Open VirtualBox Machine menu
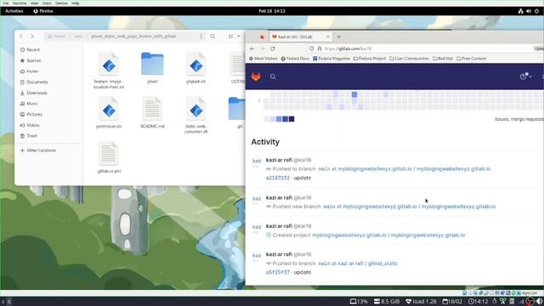This screenshot has width=544, height=306. coord(19,3)
